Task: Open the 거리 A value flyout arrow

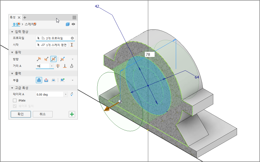Action: [x=52, y=66]
